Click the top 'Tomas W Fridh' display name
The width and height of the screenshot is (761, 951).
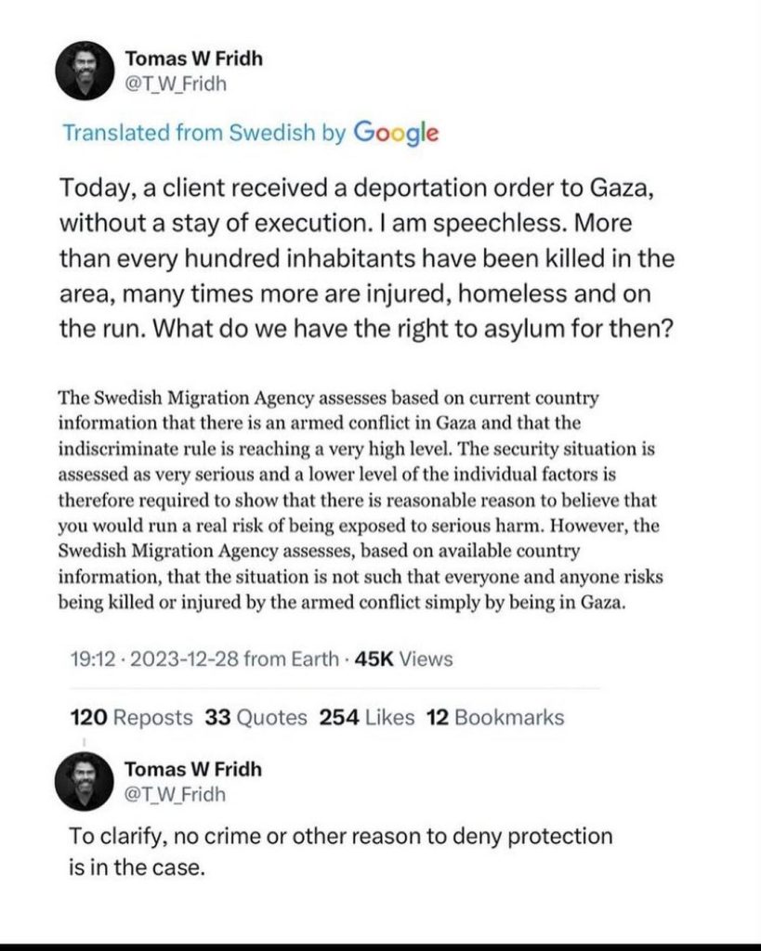[194, 58]
